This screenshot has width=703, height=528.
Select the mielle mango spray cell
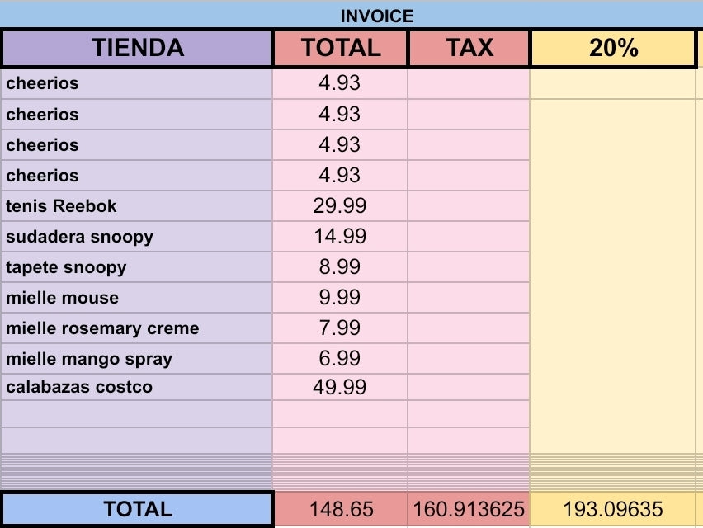[x=137, y=359]
